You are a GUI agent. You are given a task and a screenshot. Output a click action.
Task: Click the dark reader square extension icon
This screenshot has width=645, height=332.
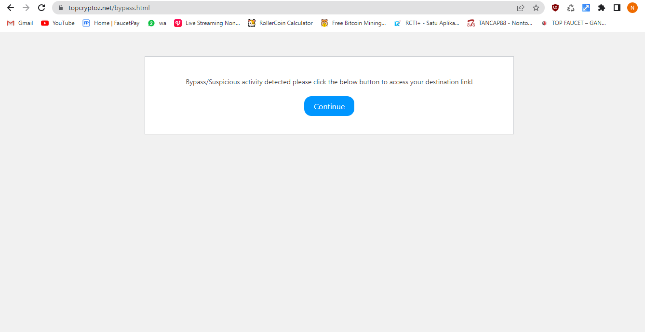(617, 8)
